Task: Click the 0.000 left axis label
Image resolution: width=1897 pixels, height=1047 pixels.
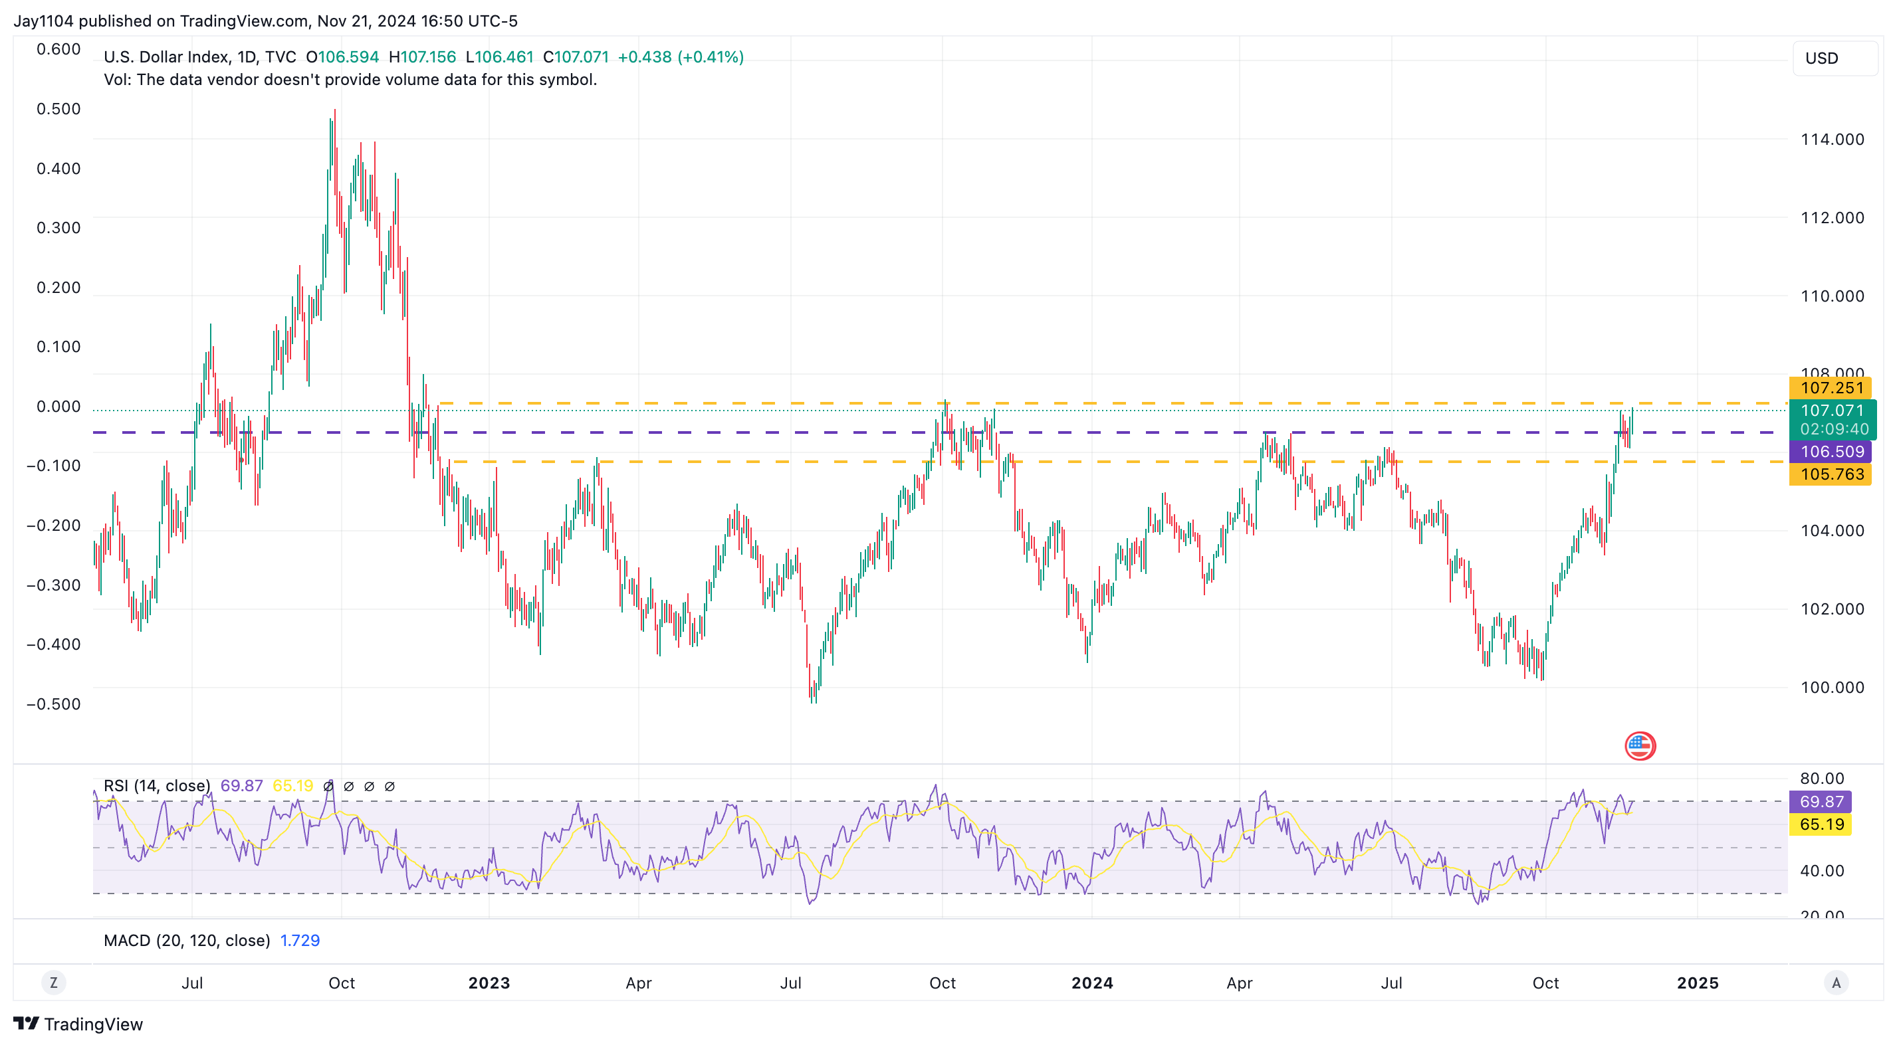Action: click(x=58, y=407)
